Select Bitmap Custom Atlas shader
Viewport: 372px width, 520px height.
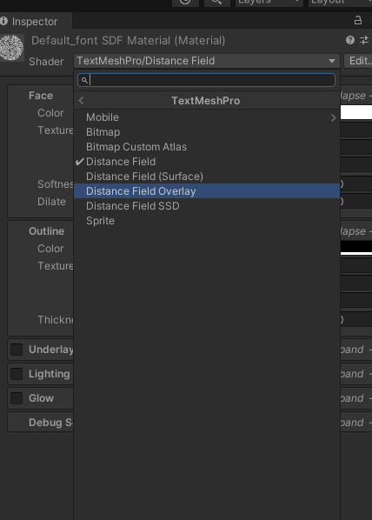(x=207, y=147)
